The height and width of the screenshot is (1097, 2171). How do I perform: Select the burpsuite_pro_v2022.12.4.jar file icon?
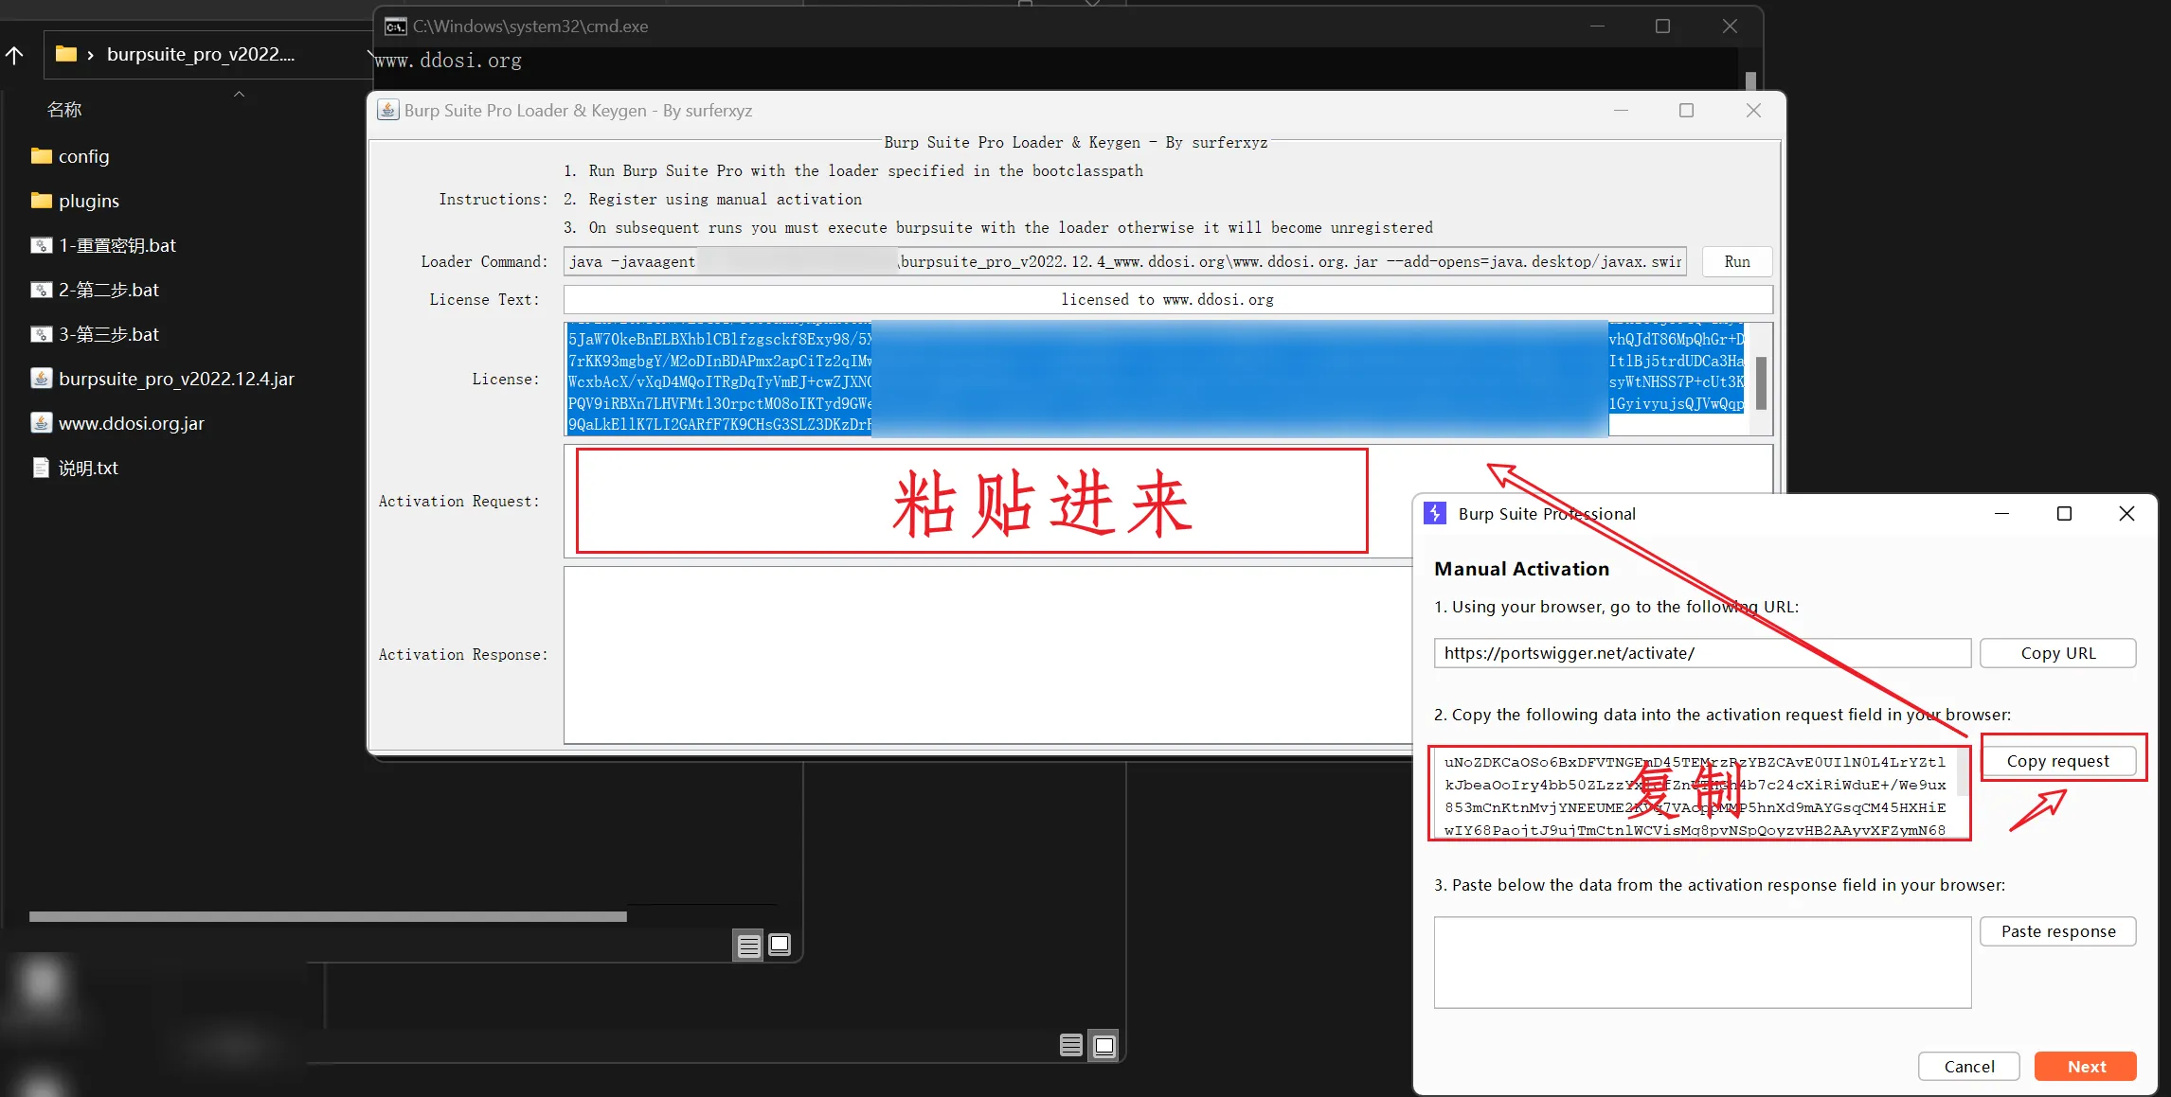click(x=41, y=379)
